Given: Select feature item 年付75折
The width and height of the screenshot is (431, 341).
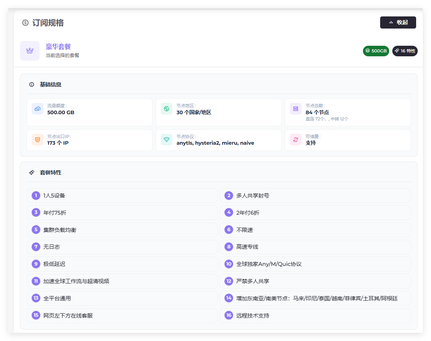Looking at the screenshot, I should click(122, 213).
